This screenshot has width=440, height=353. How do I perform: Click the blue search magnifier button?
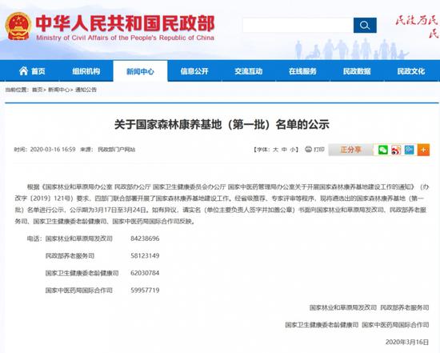[365, 26]
